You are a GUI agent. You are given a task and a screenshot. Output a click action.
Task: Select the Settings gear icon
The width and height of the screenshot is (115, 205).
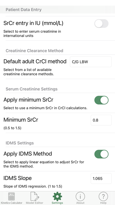(x=57, y=196)
